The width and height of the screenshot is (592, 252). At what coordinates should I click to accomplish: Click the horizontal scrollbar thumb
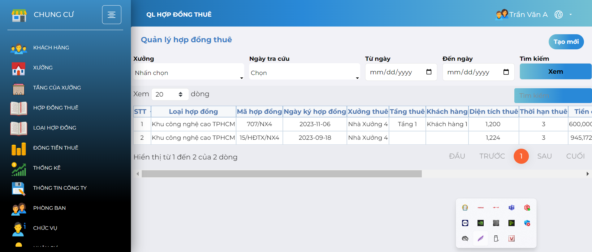coord(282,174)
